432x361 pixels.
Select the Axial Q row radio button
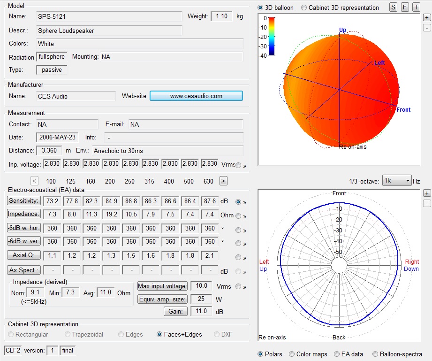point(238,257)
